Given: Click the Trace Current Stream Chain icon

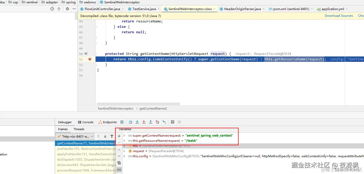Looking at the screenshot, I should coord(179,122).
